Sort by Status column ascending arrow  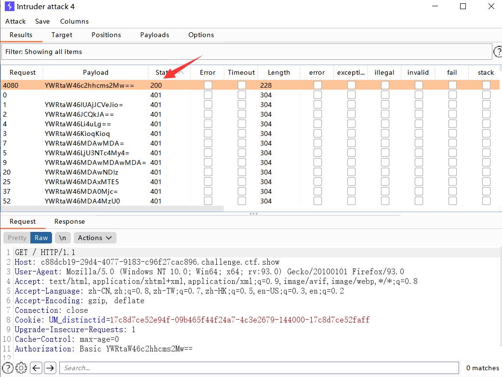pyautogui.click(x=181, y=72)
